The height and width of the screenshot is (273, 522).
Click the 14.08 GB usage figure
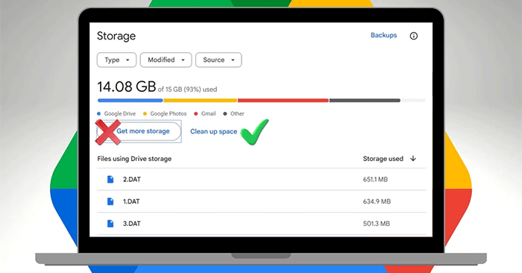pyautogui.click(x=127, y=87)
